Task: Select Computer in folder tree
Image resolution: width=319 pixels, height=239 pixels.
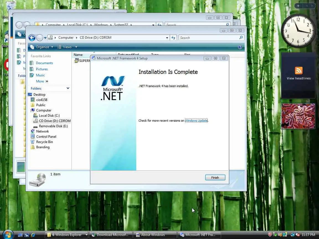Action: tap(43, 110)
